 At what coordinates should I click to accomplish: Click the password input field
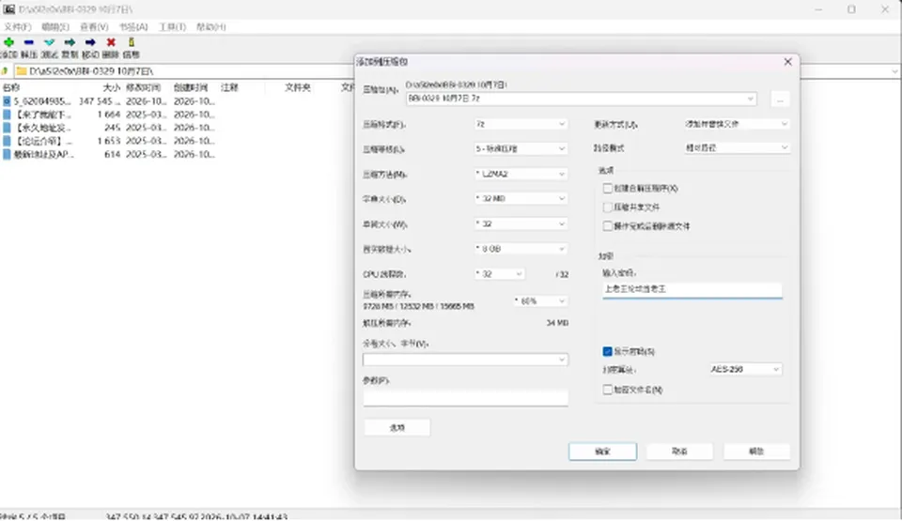coord(692,289)
